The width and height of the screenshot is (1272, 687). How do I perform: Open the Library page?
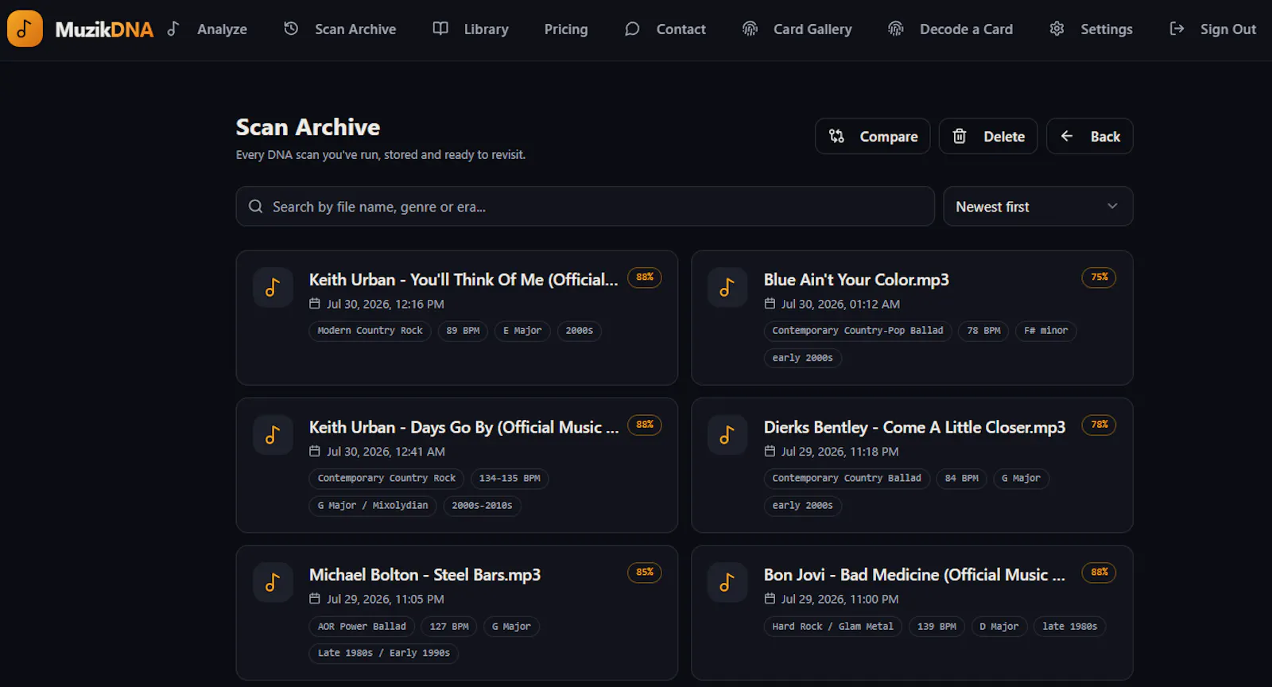pos(486,29)
